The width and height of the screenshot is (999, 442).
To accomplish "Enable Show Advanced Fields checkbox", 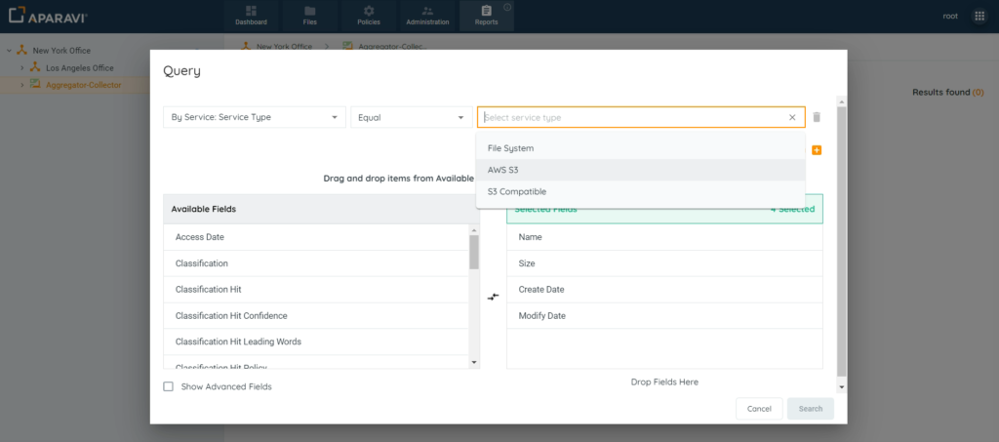I will pos(169,386).
